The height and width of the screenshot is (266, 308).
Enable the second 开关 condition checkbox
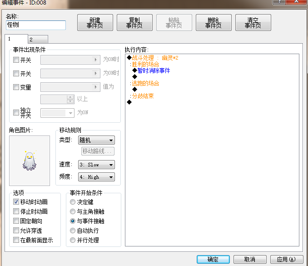pyautogui.click(x=16, y=73)
